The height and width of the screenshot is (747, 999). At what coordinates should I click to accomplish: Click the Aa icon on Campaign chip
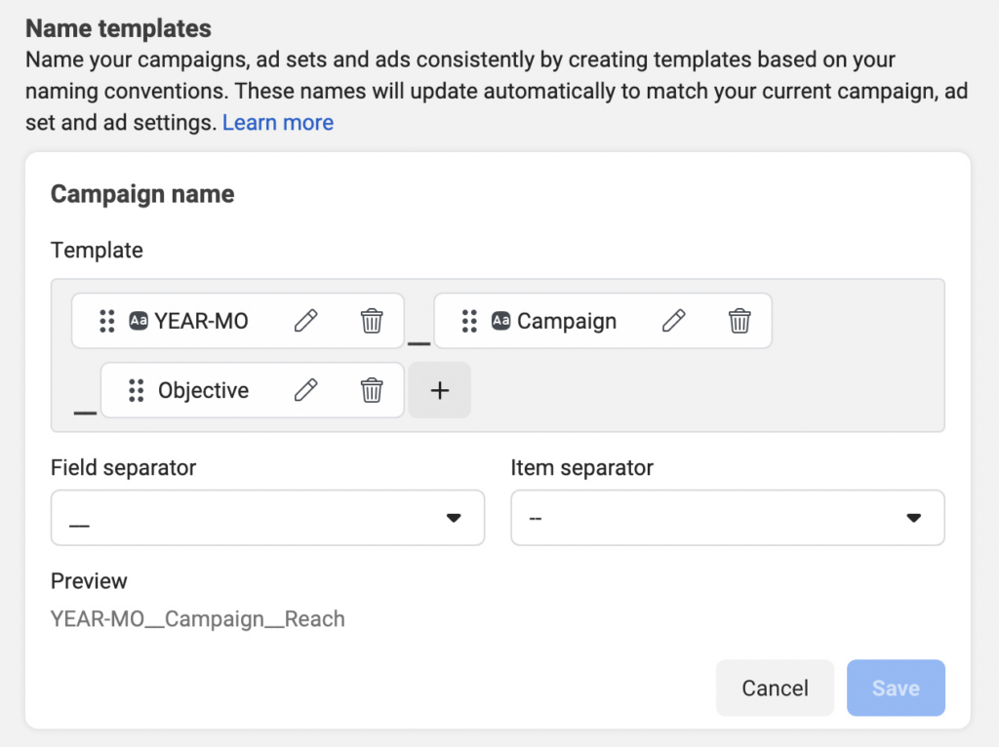pos(501,320)
